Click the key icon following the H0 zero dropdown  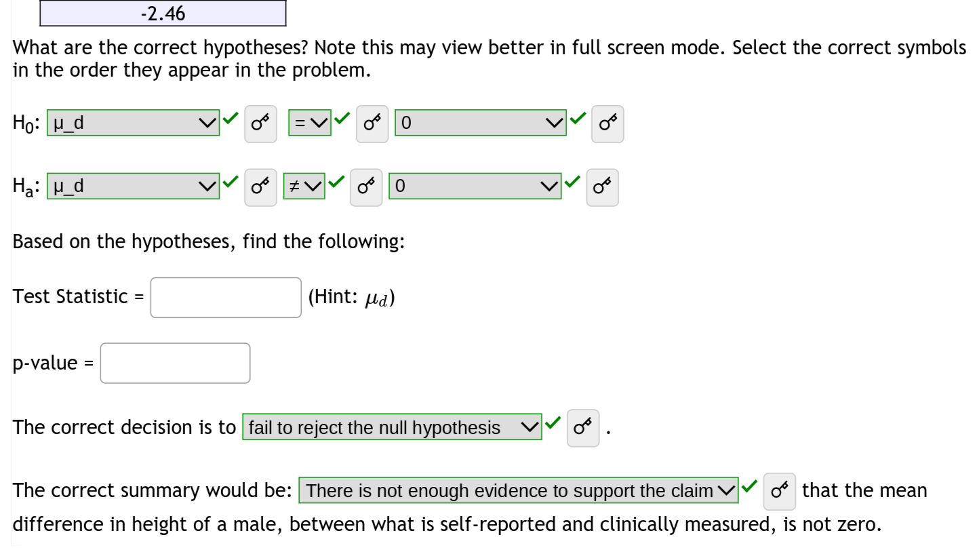tap(608, 123)
